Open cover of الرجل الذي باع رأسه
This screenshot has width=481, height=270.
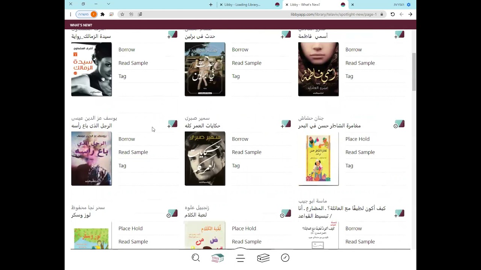pos(91,158)
